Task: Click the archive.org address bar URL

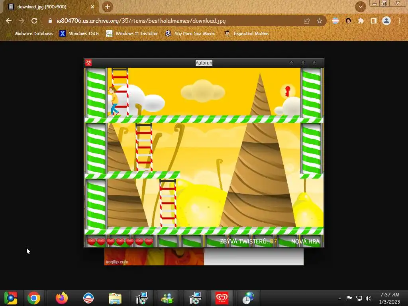Action: tap(141, 21)
